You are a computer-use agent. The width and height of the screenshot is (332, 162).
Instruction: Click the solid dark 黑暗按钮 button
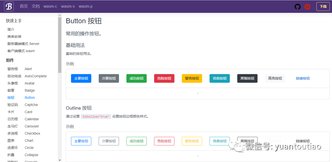(247, 78)
